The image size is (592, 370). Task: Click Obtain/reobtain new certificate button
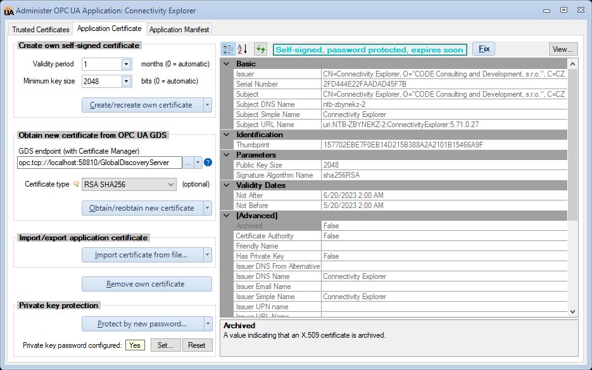pos(142,208)
